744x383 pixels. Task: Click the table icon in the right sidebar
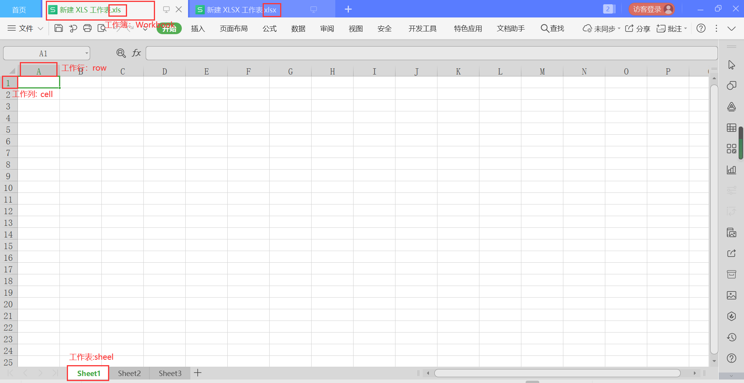(732, 127)
